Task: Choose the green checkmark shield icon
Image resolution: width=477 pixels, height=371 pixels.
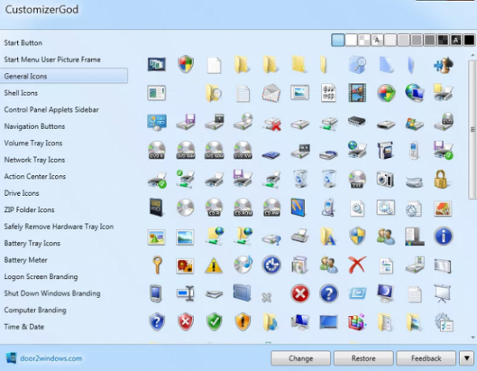Action: (214, 322)
